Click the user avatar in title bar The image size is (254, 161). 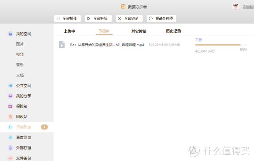point(236,6)
